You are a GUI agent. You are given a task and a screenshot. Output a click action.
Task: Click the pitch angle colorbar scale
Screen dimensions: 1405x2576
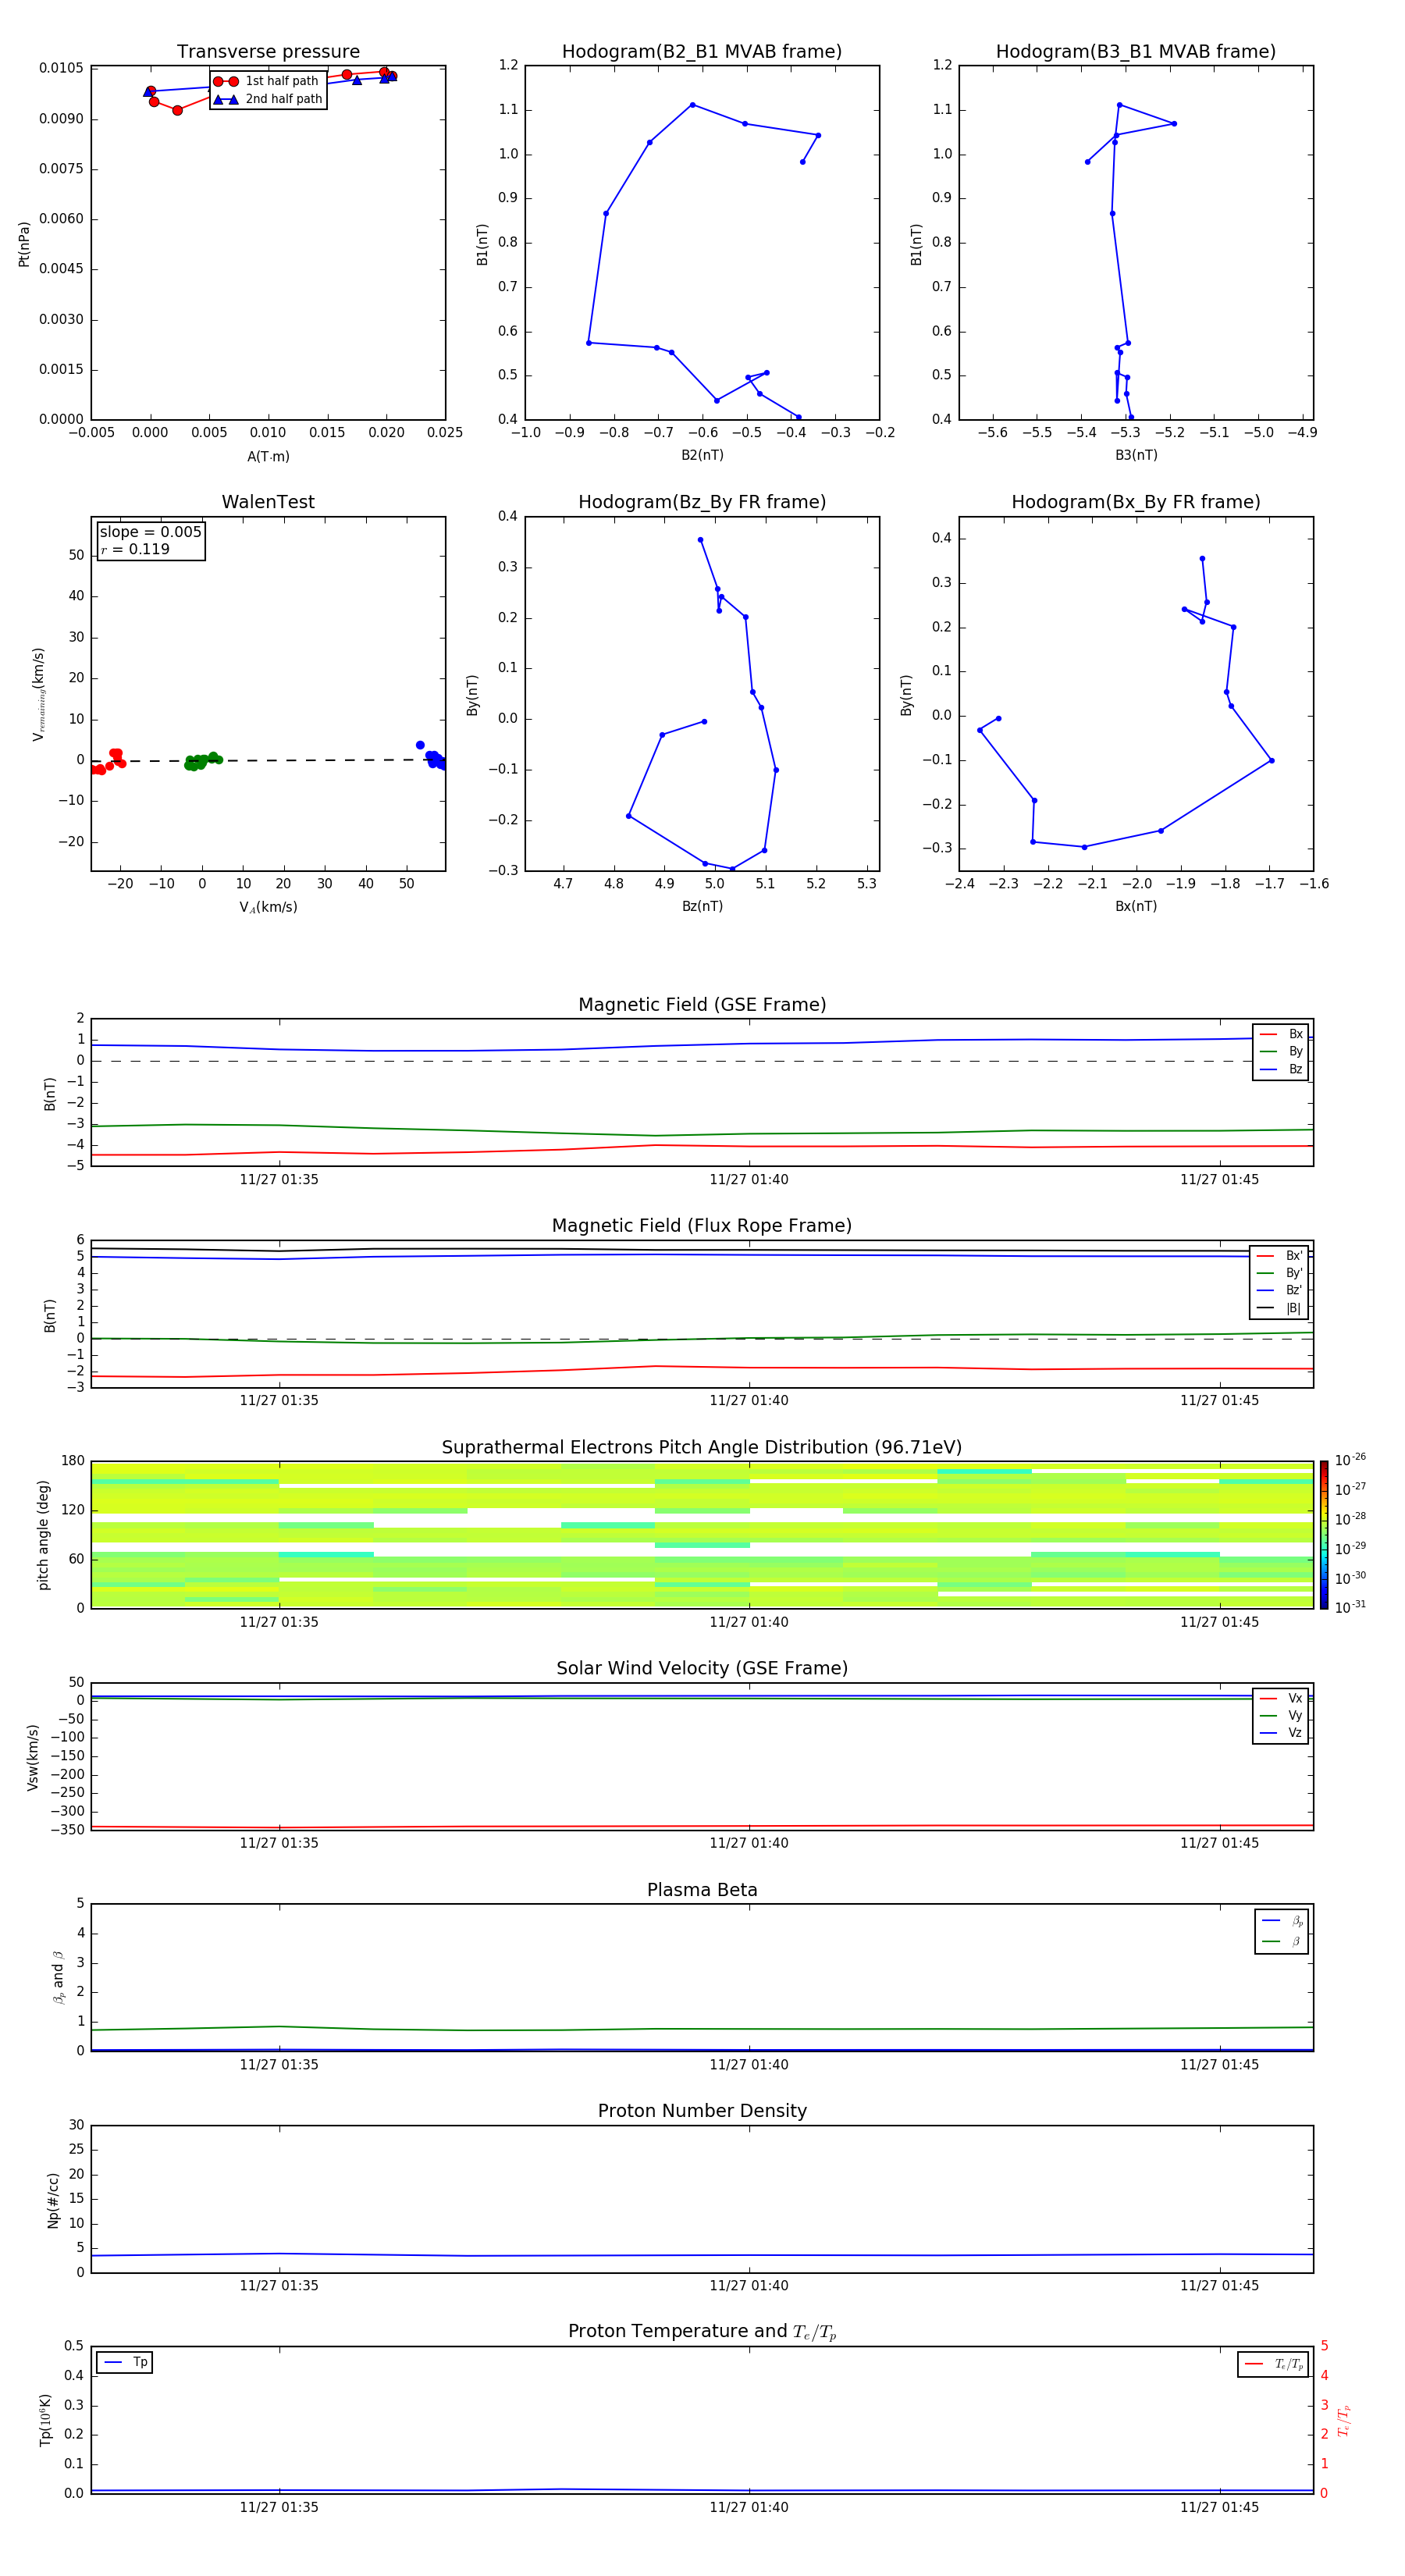coord(1324,1535)
